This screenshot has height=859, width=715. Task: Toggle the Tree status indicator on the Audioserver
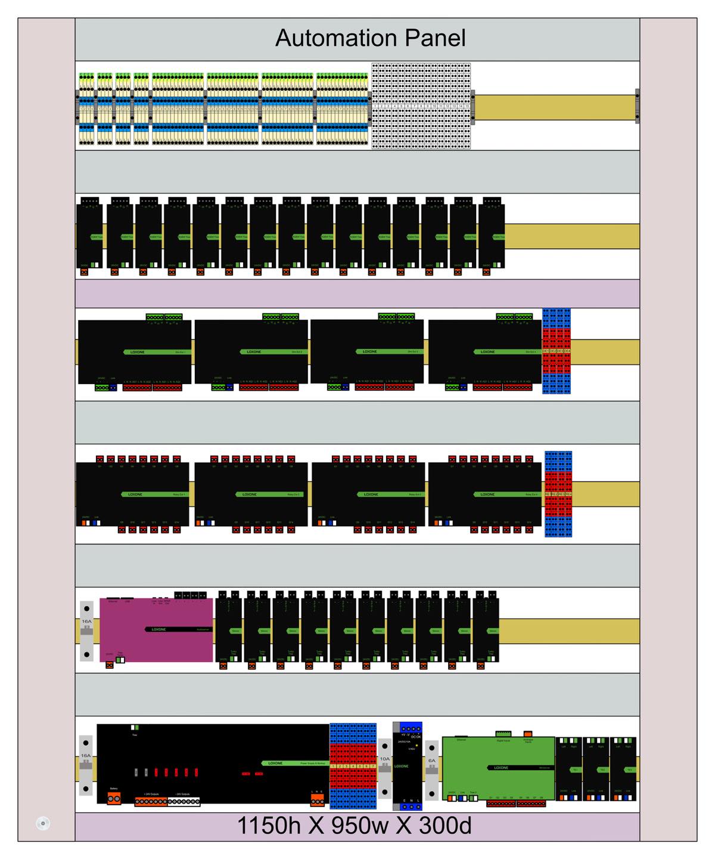tap(120, 660)
